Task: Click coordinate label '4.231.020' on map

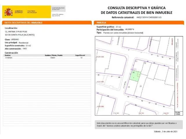Action: pos(100,57)
